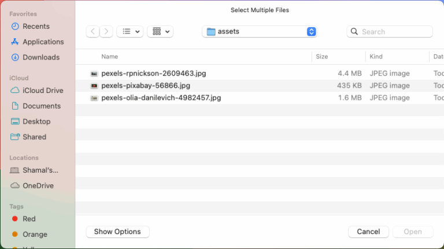This screenshot has width=444, height=249.
Task: Go to the Desktop folder
Action: coord(31,122)
